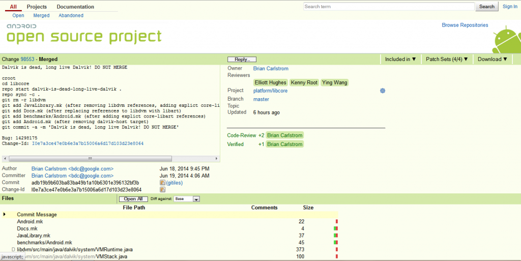Open branch master link
The width and height of the screenshot is (521, 261).
pyautogui.click(x=261, y=99)
